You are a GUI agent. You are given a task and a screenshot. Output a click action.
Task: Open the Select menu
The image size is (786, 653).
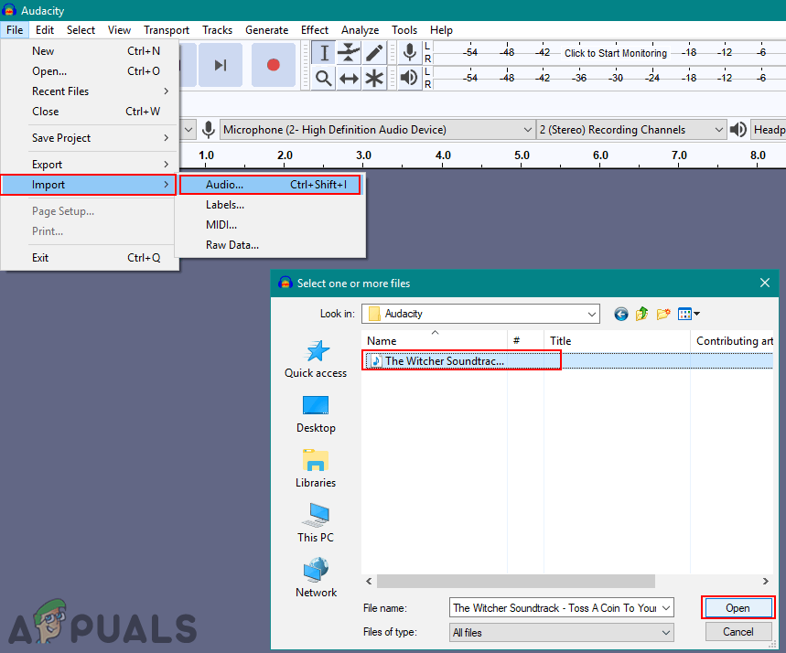pyautogui.click(x=81, y=30)
